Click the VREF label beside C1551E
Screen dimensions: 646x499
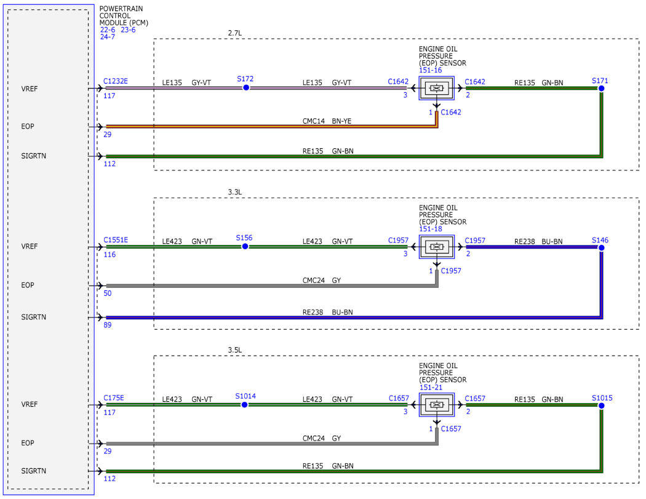click(30, 246)
